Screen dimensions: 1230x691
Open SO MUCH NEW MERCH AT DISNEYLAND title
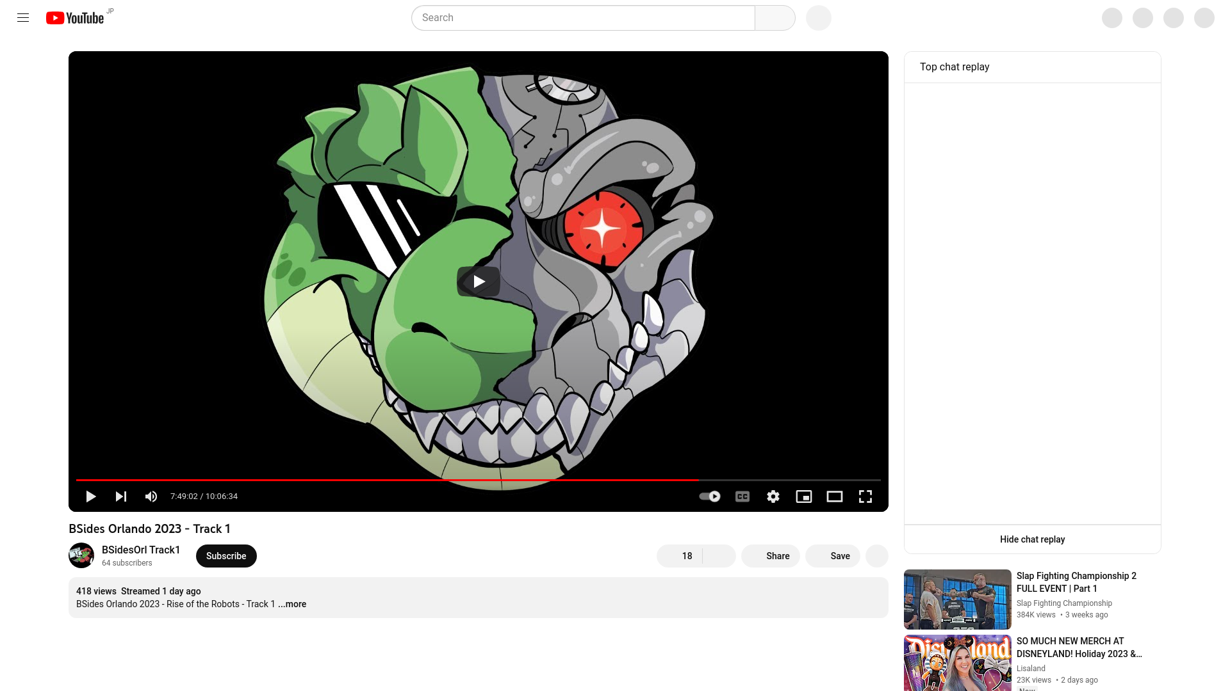pyautogui.click(x=1079, y=647)
